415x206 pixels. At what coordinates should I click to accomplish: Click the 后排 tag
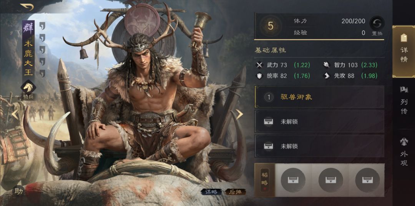click(x=236, y=192)
